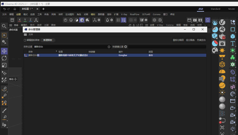
Task: Switch to the Standard layout tab
Action: (215, 9)
